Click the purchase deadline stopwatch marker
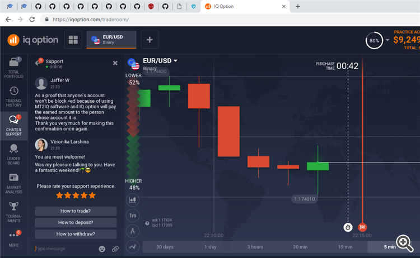This screenshot has height=258, width=420. 348,227
